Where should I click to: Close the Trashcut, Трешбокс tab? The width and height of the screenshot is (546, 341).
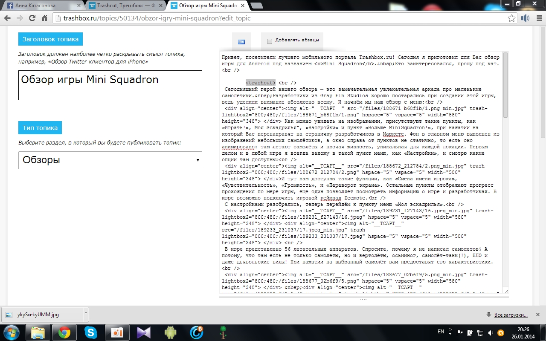(161, 6)
